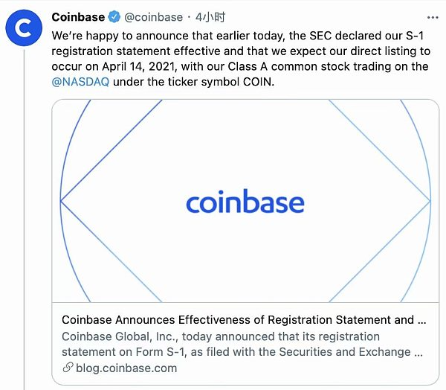Open the link card headline about Registration Statement
The image size is (446, 390).
(x=244, y=320)
